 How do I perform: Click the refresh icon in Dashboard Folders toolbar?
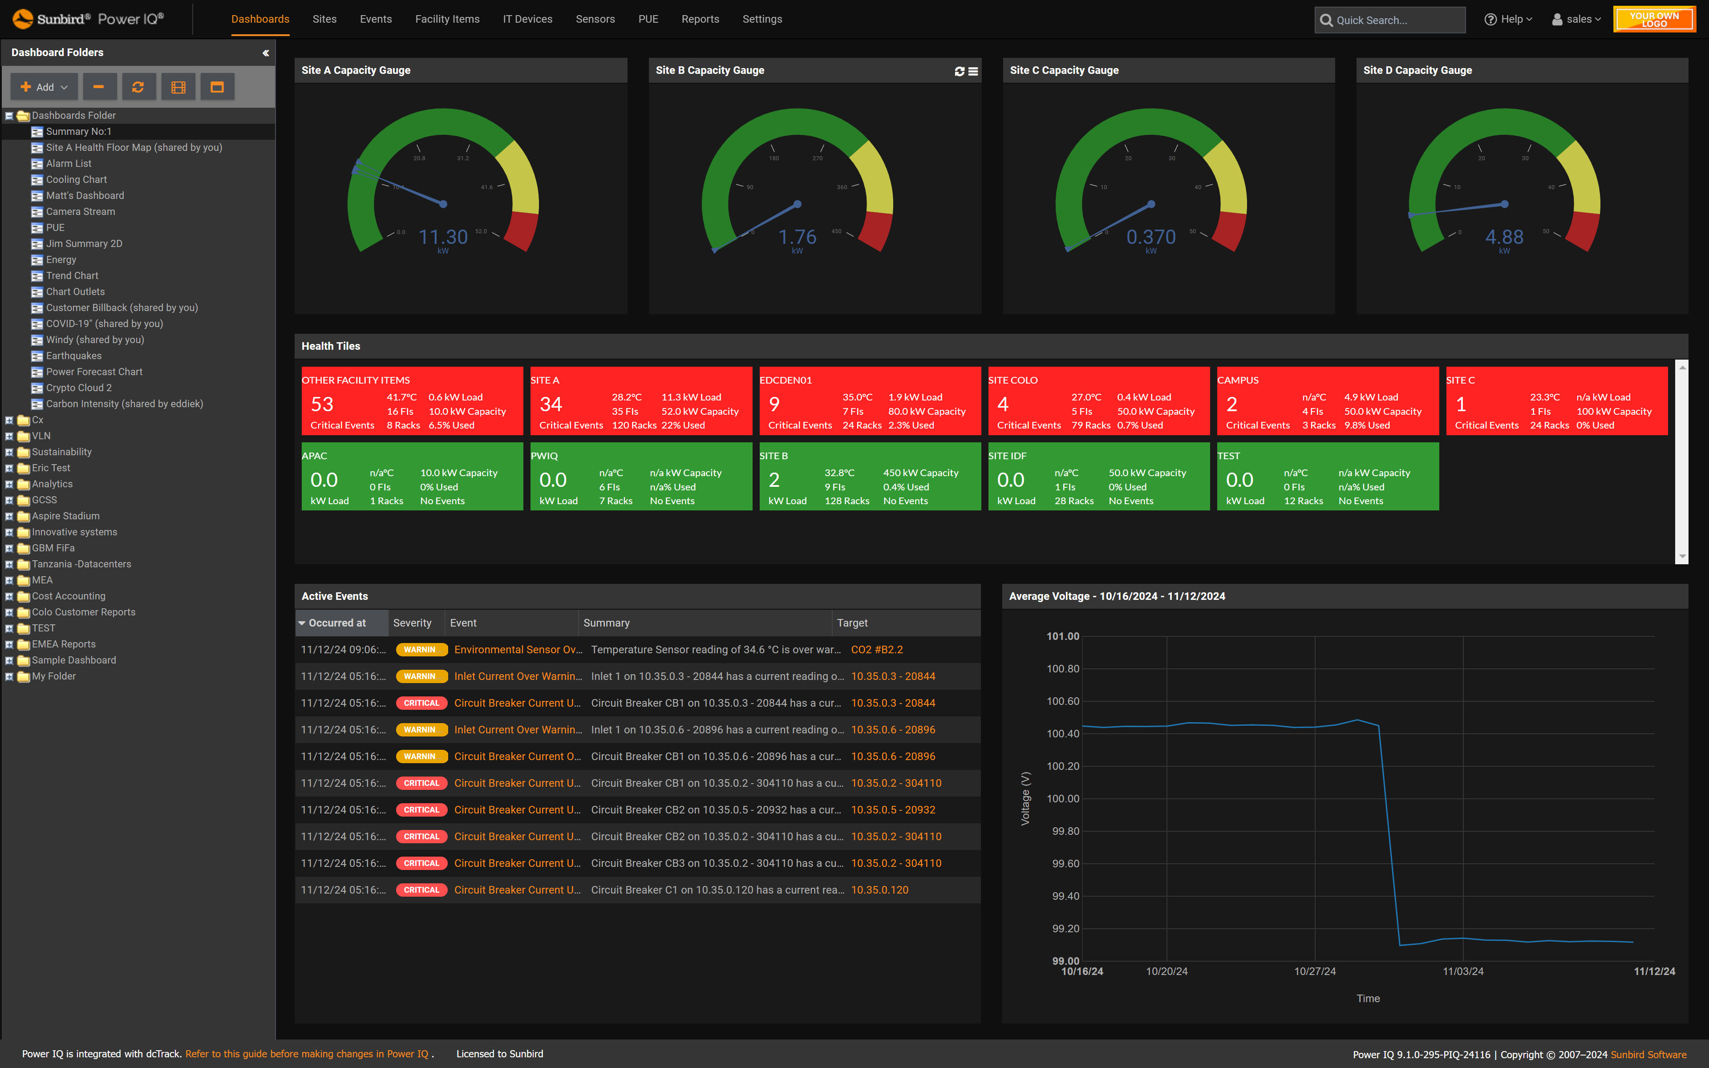[138, 87]
